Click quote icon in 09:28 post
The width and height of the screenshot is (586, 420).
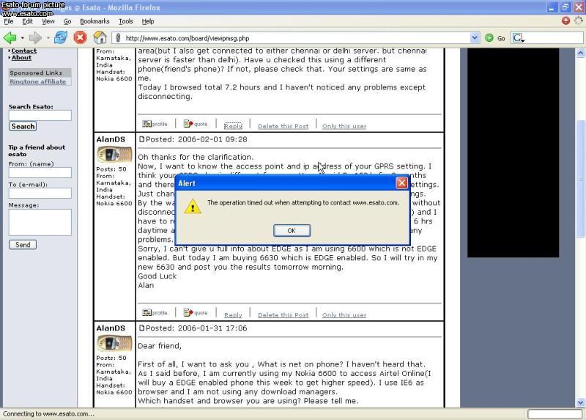click(196, 313)
